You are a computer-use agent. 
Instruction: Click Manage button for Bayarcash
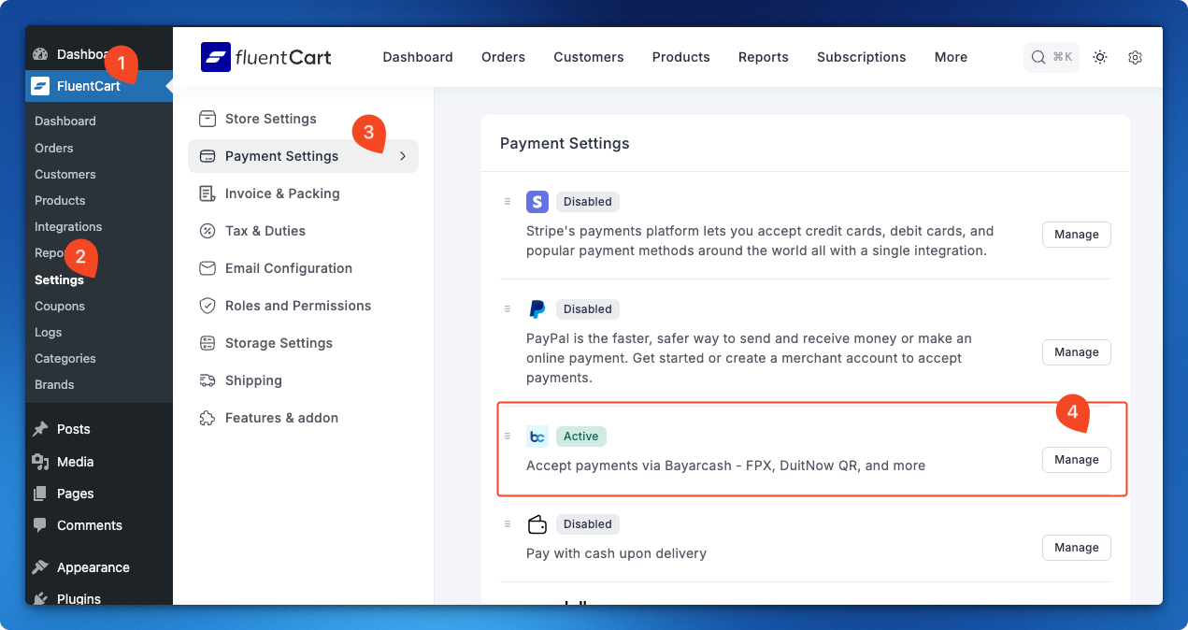[1076, 460]
